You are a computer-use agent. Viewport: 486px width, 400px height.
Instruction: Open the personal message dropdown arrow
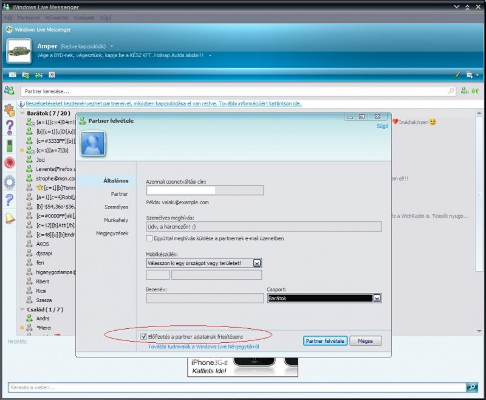[210, 55]
